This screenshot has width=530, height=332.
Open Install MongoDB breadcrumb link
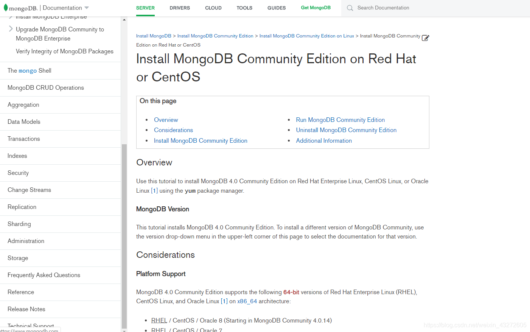(x=154, y=36)
